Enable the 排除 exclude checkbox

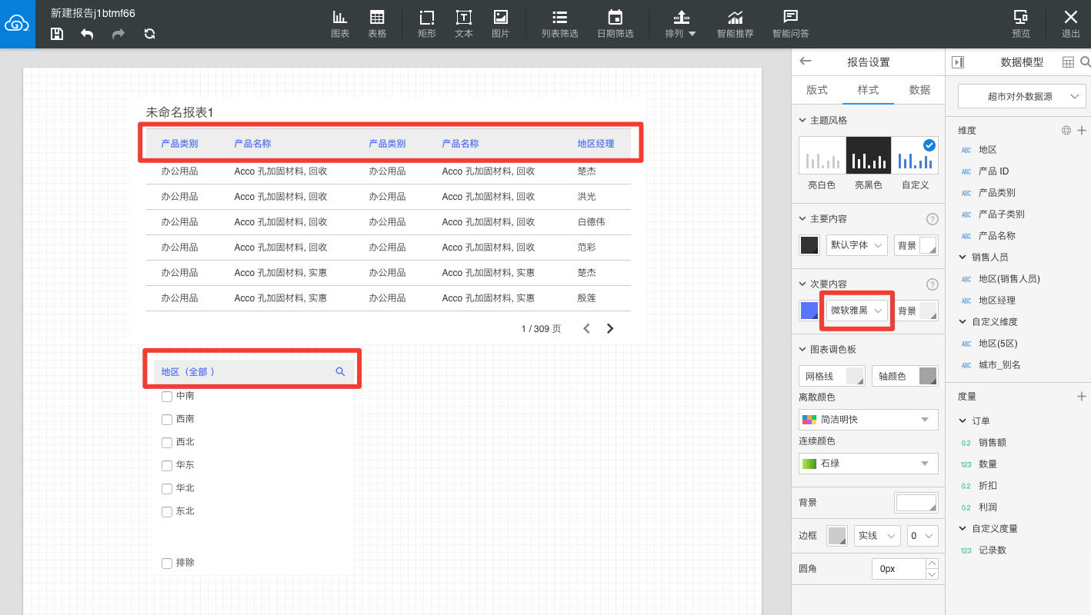pyautogui.click(x=167, y=563)
